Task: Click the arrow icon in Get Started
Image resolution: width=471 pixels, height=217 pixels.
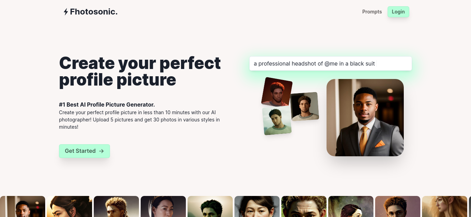Action: pos(101,151)
